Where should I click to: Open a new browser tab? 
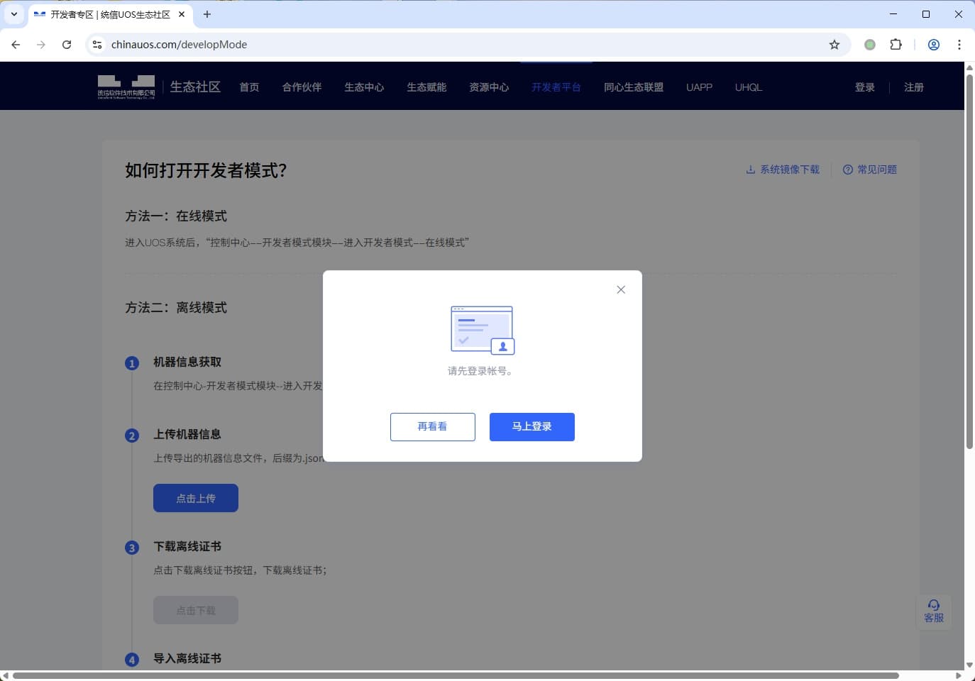(x=207, y=14)
